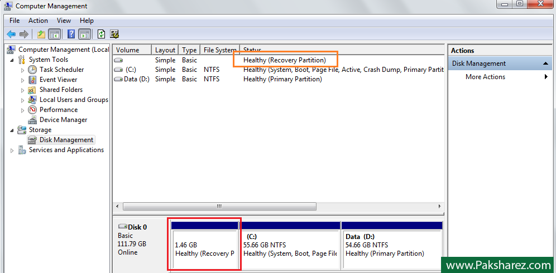
Task: Click the Data (D:) volume name
Action: coord(137,79)
